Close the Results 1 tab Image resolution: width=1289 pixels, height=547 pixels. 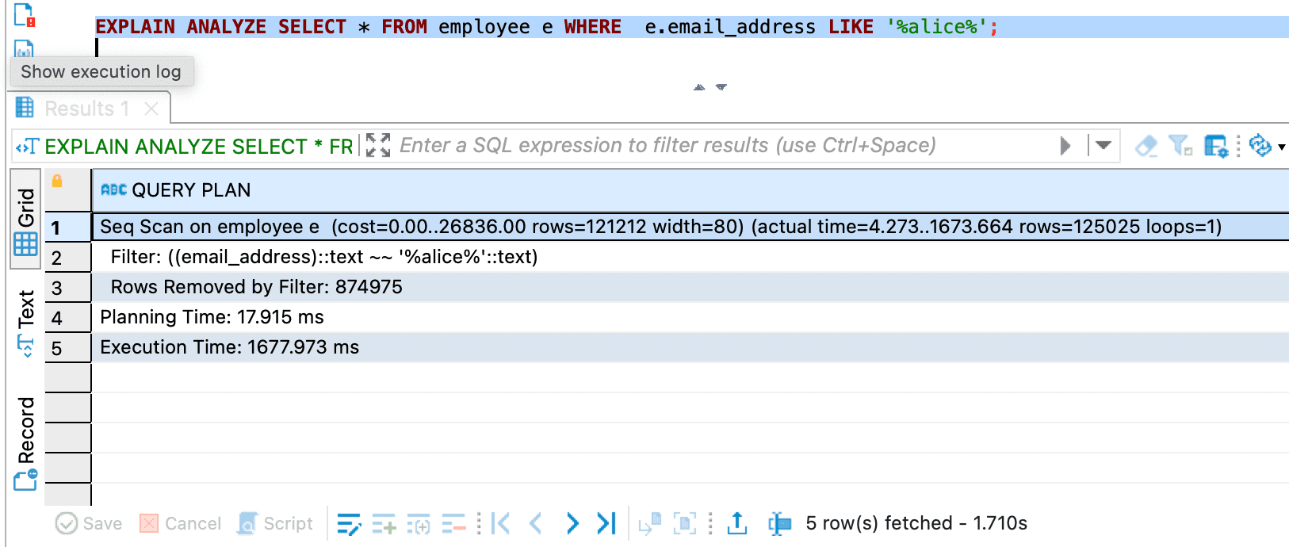(x=151, y=109)
